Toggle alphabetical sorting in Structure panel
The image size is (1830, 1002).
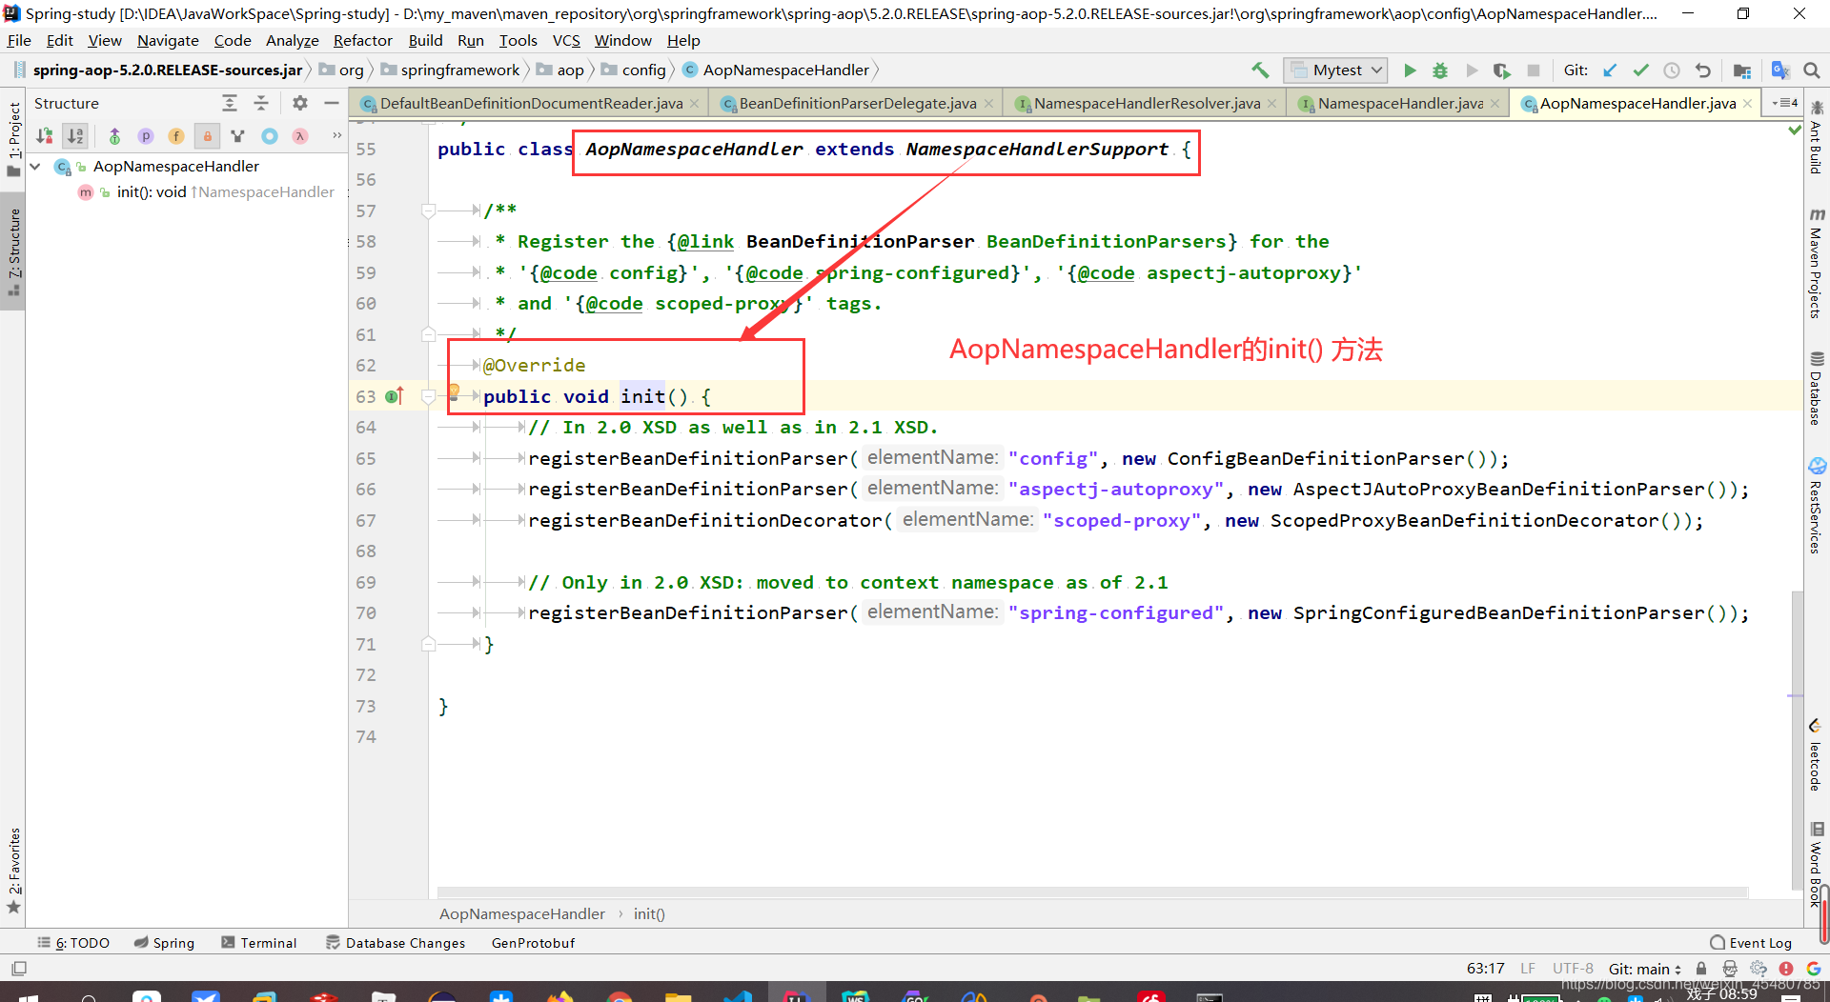pos(75,135)
